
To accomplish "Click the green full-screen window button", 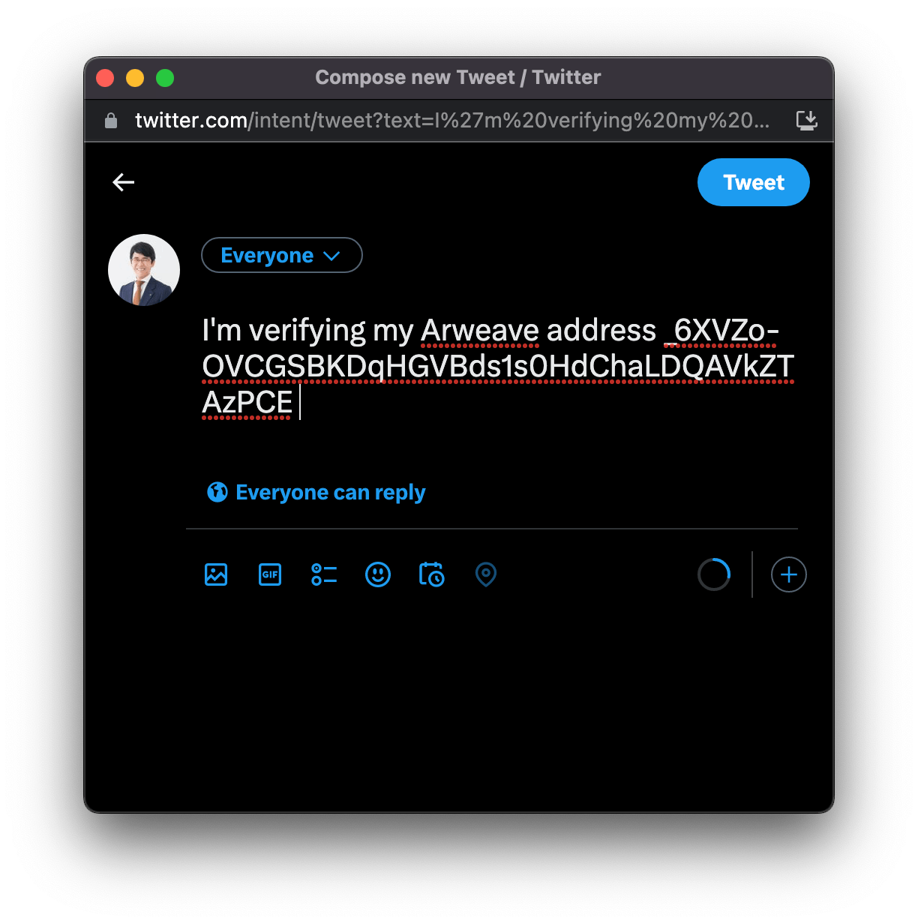I will coord(165,78).
